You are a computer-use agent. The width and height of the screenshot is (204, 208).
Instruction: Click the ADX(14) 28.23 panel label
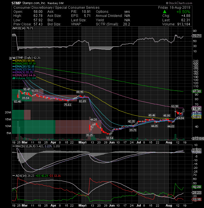[23, 176]
